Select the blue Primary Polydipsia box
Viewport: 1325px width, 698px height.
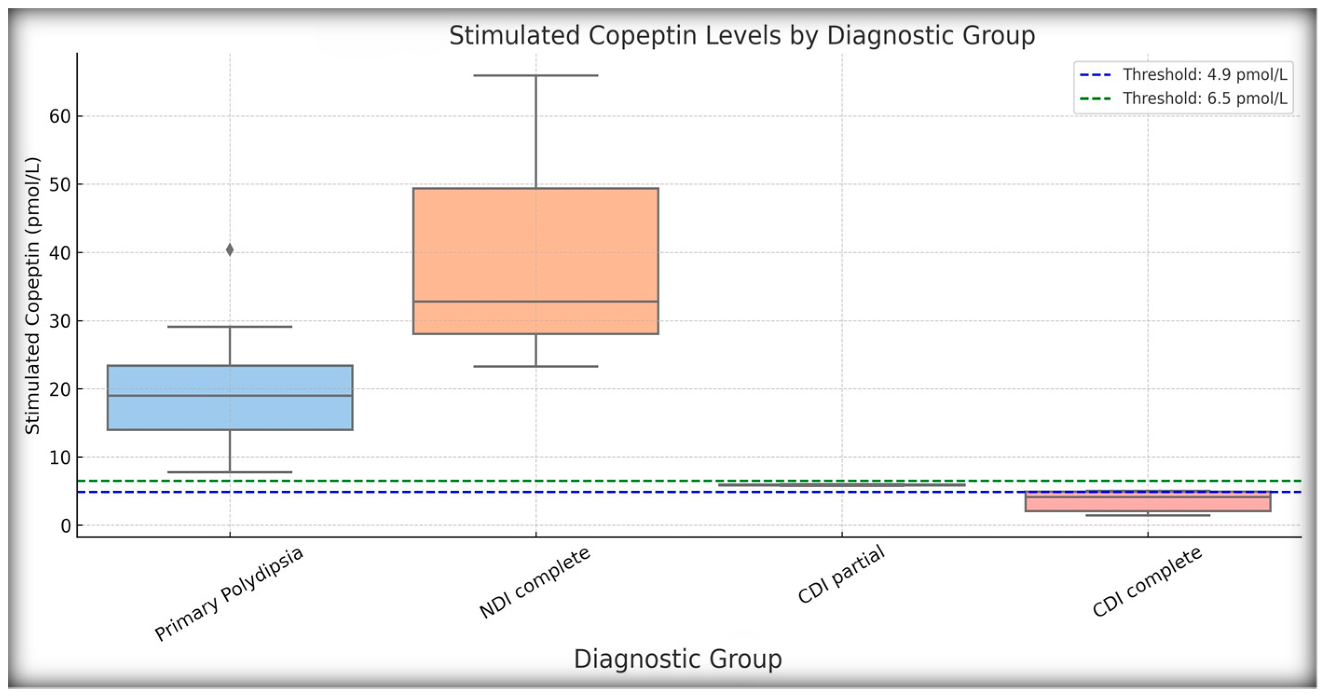pos(229,411)
